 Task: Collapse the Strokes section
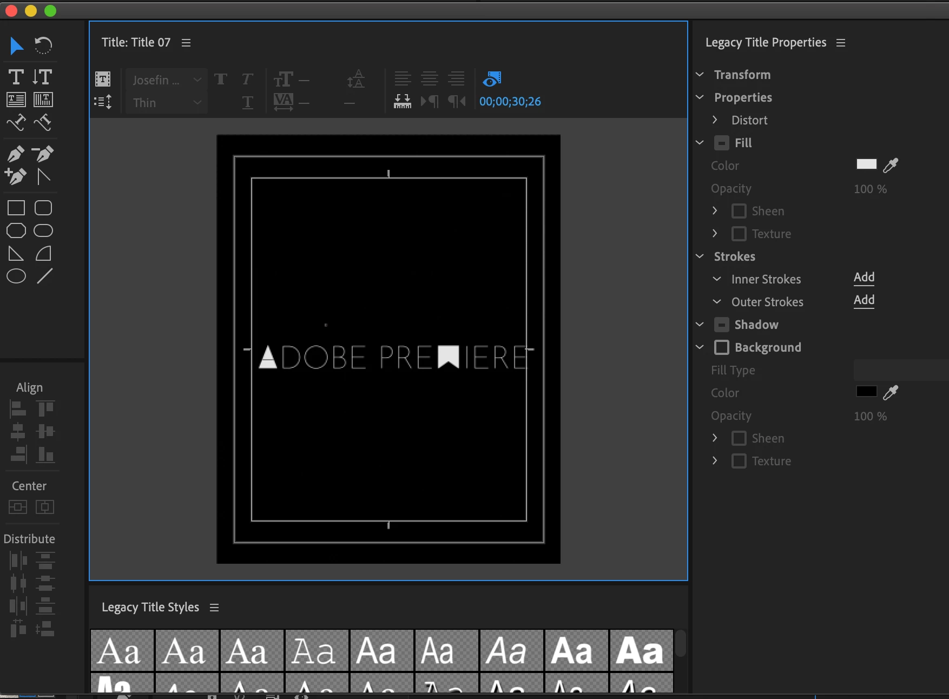click(x=700, y=256)
